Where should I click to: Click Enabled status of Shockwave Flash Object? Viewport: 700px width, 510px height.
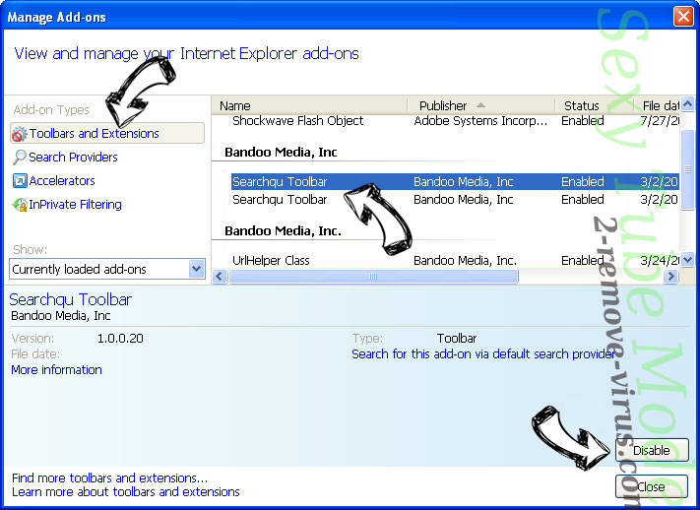(x=583, y=121)
